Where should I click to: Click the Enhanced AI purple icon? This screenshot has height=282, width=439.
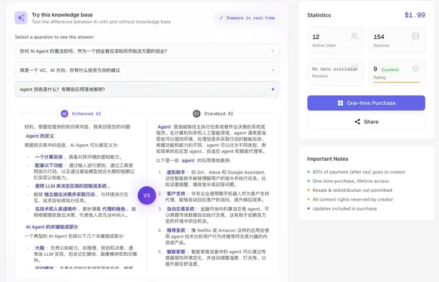click(65, 113)
